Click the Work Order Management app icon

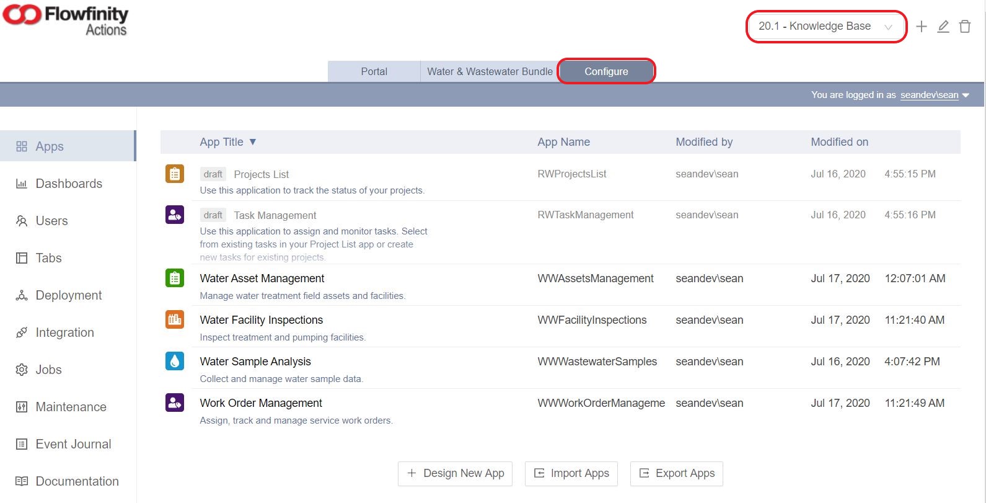(x=175, y=403)
